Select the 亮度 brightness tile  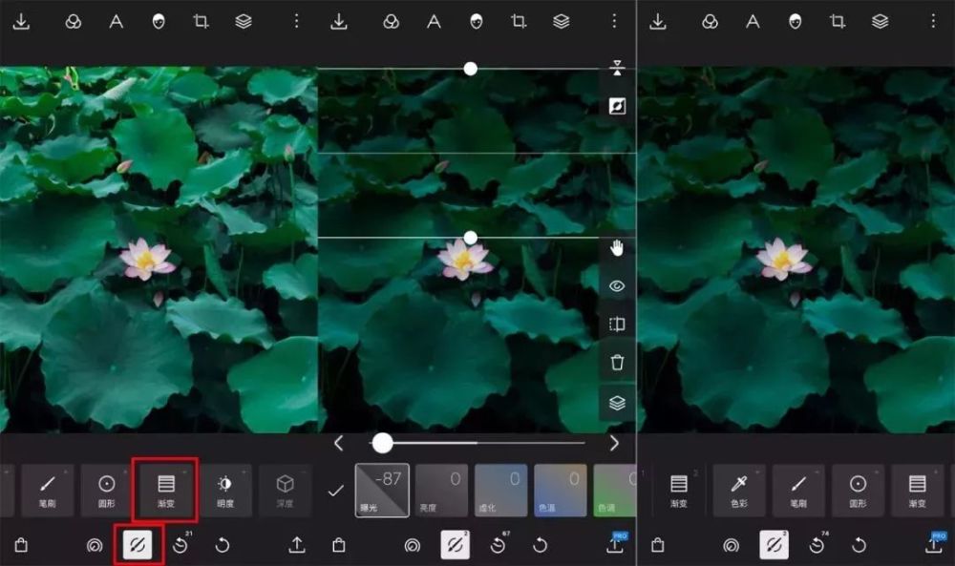[x=442, y=491]
